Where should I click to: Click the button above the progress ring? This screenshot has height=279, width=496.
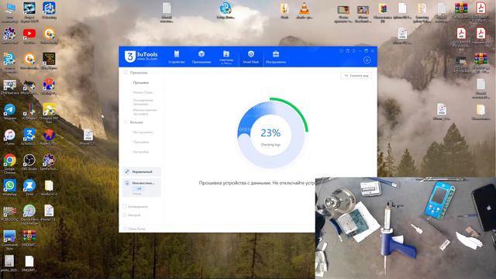click(356, 76)
